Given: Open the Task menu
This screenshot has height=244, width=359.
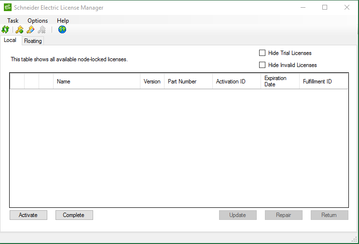Looking at the screenshot, I should tap(13, 21).
